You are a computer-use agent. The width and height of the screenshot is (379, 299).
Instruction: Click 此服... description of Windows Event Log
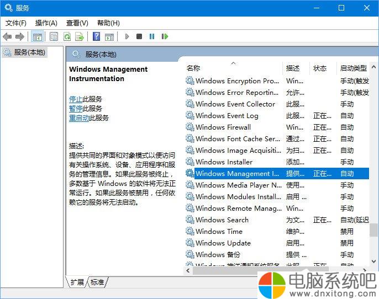coord(295,116)
